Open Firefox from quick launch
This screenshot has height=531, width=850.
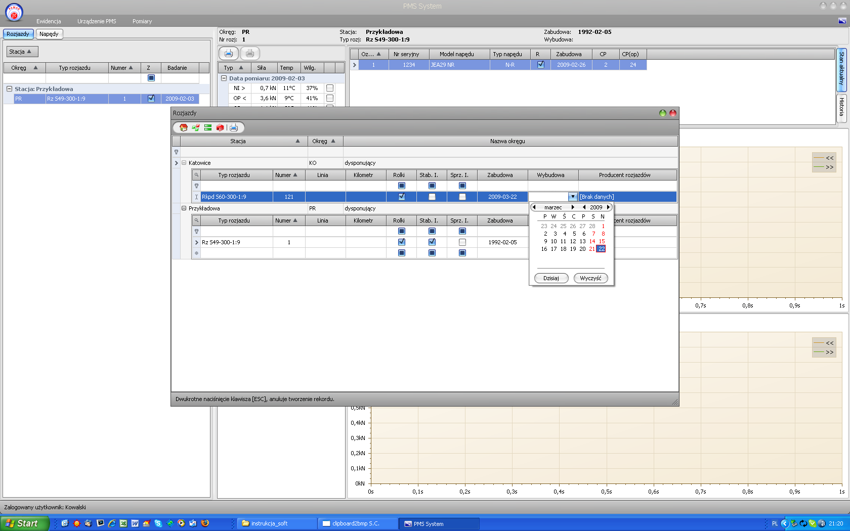pyautogui.click(x=205, y=523)
